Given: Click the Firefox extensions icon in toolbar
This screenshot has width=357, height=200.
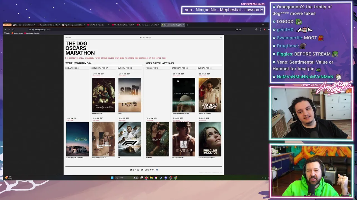Looking at the screenshot, I should [x=260, y=29].
